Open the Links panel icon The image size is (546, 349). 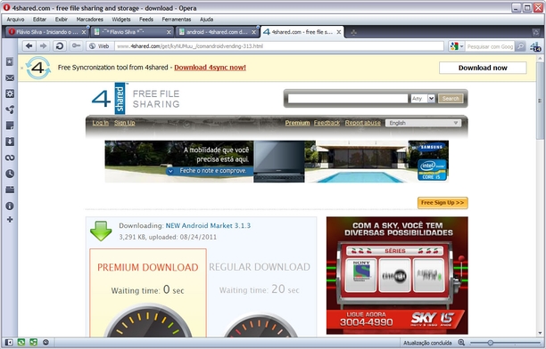coord(10,158)
